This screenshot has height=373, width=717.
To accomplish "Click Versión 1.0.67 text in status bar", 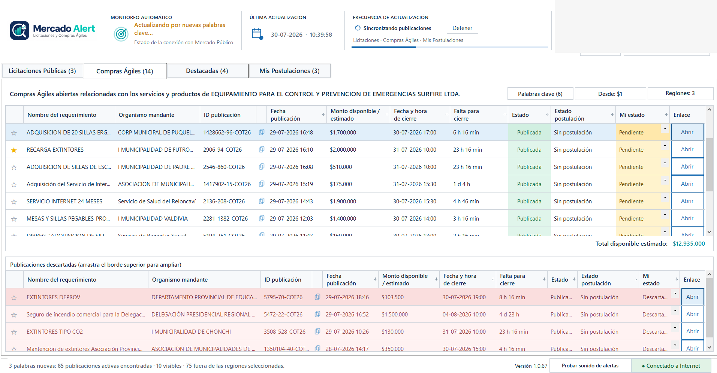I will pyautogui.click(x=531, y=366).
